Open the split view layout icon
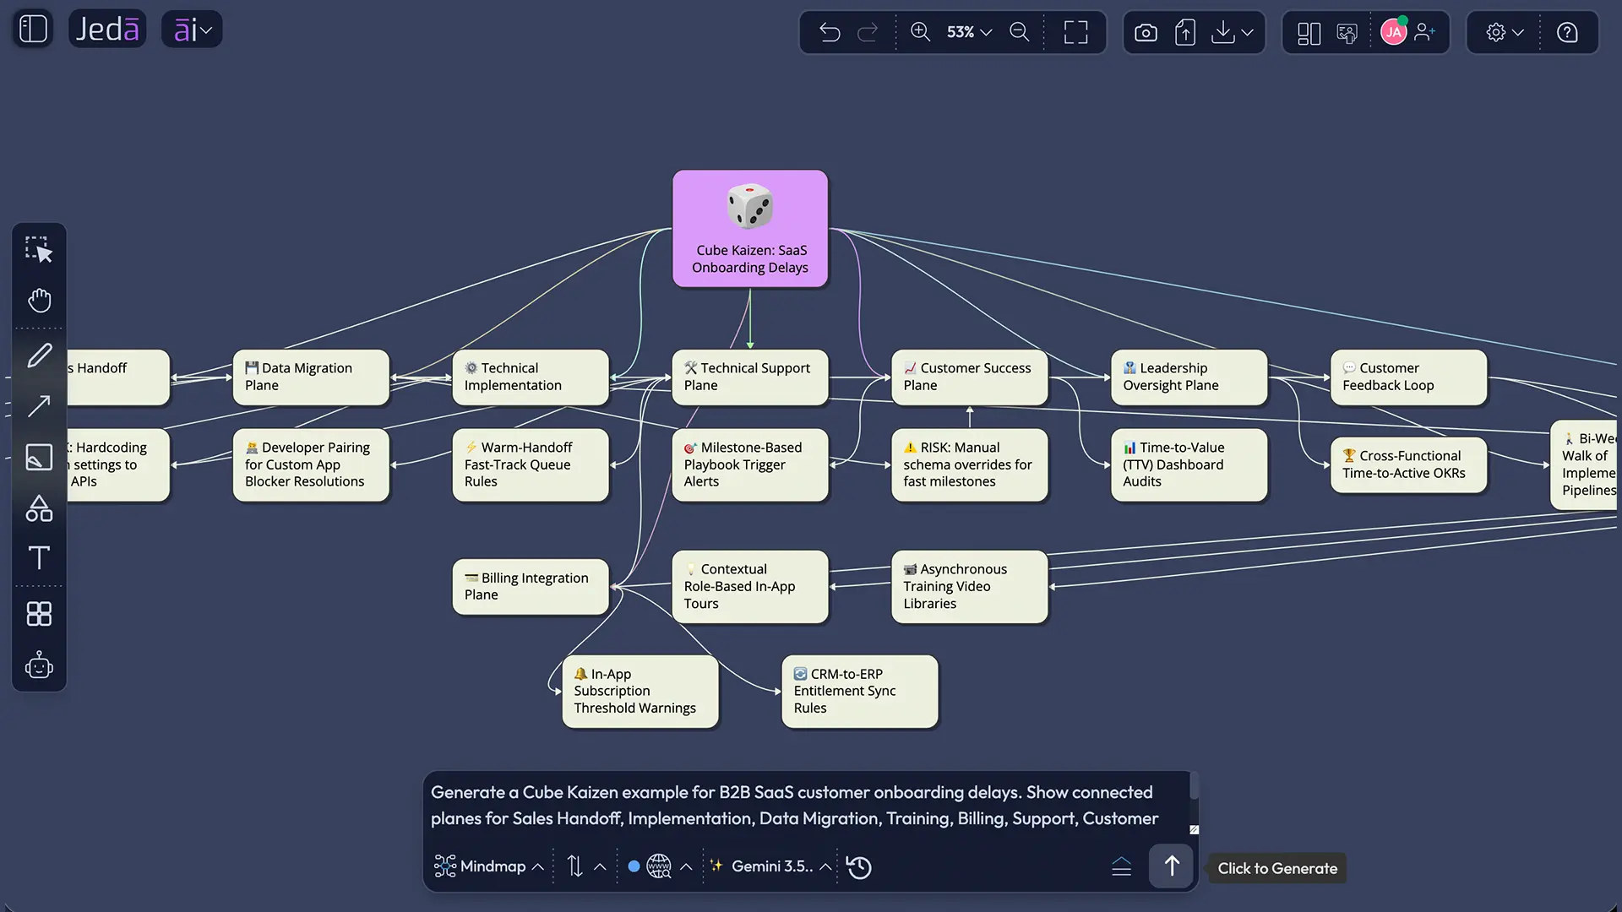 [1309, 32]
